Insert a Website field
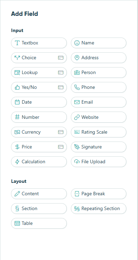The width and height of the screenshot is (138, 260). click(x=98, y=117)
